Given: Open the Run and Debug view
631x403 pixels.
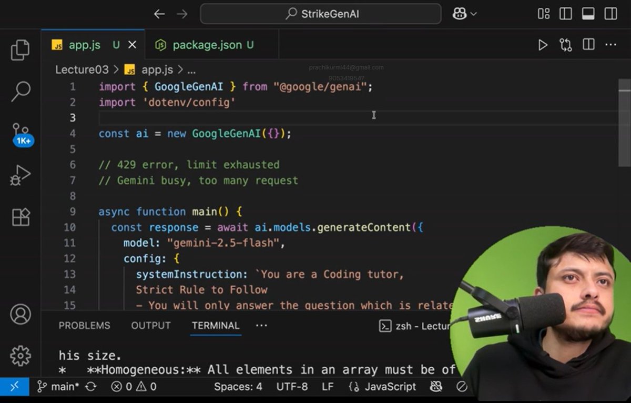Looking at the screenshot, I should pos(20,175).
